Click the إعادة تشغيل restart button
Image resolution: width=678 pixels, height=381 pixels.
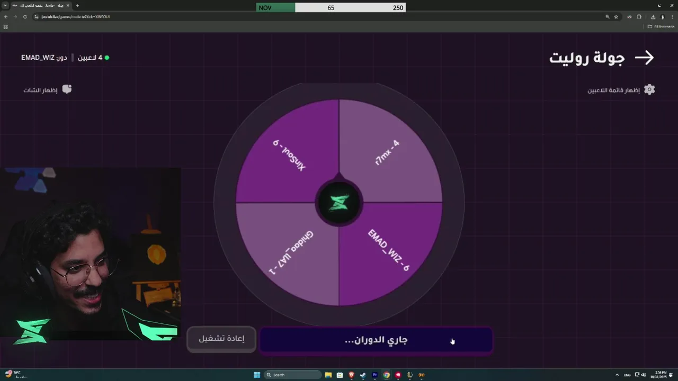click(221, 339)
